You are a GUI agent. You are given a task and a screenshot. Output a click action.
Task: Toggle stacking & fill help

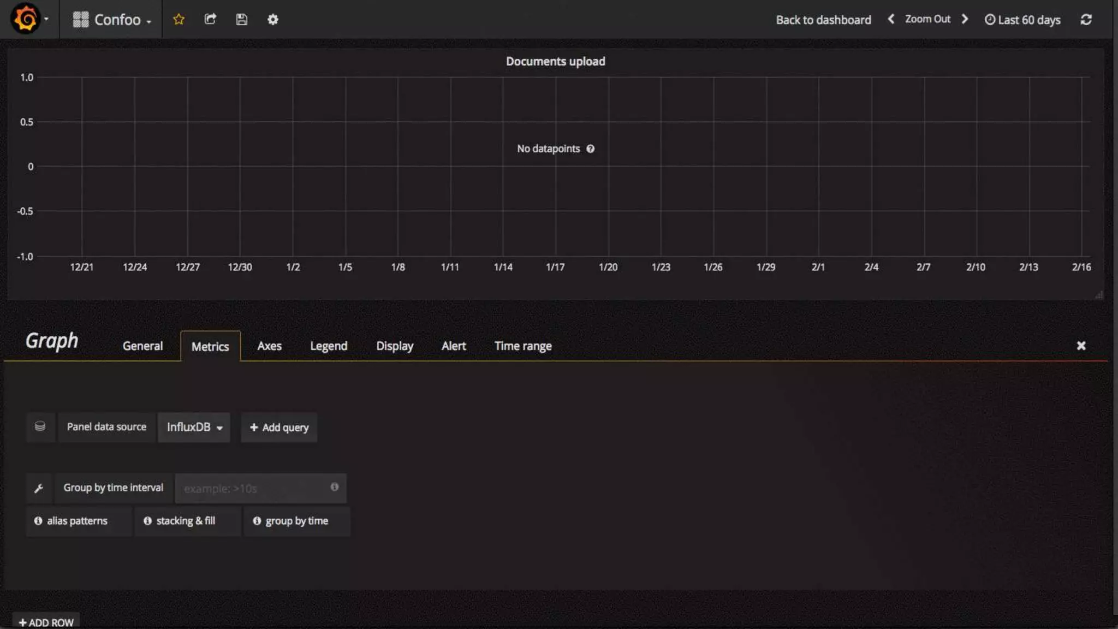point(180,521)
